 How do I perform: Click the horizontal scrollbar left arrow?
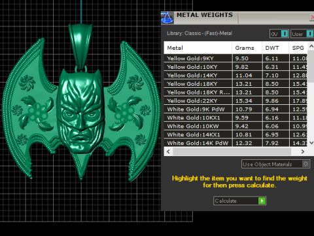168,151
